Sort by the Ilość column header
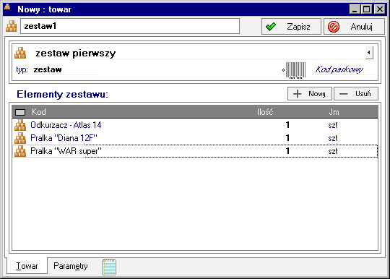This screenshot has width=390, height=279. point(265,112)
